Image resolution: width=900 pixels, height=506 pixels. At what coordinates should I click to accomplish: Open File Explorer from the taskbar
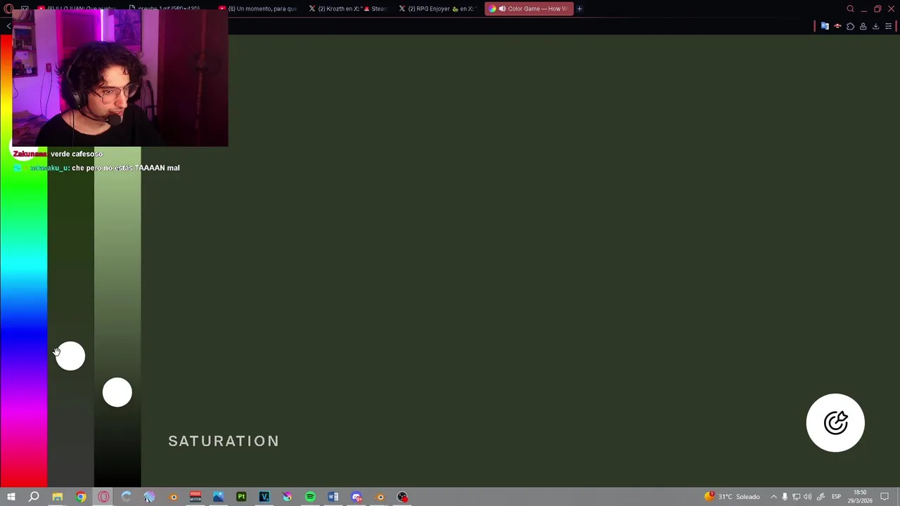click(x=58, y=497)
